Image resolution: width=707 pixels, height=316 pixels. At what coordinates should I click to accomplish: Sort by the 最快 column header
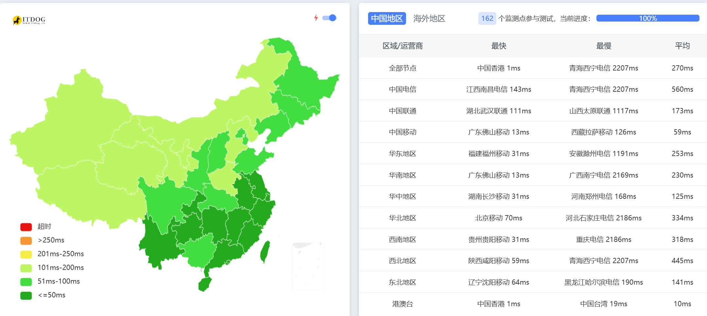(499, 46)
